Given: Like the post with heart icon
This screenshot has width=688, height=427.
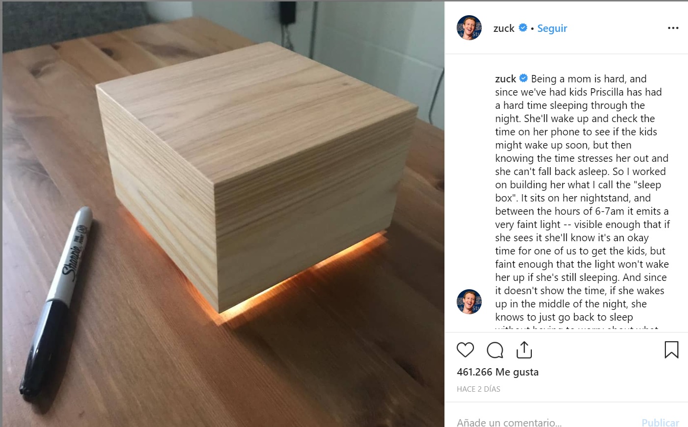Looking at the screenshot, I should (x=465, y=350).
